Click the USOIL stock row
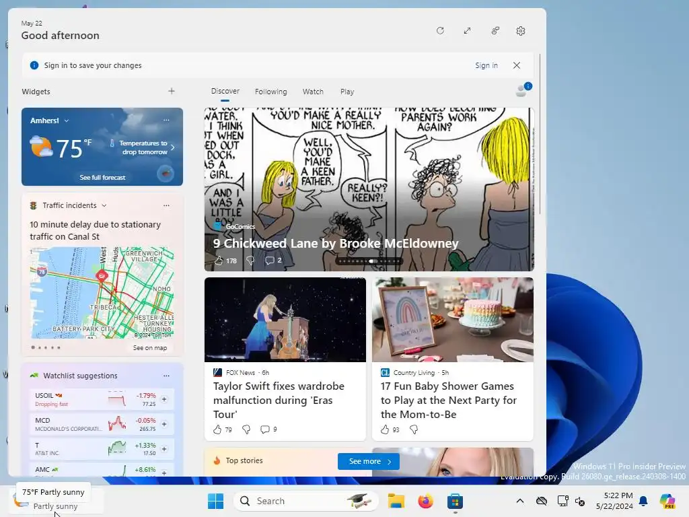 (102, 399)
